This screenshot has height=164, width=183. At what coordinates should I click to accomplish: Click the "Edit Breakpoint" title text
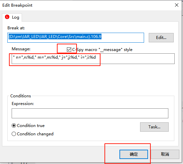click(17, 5)
